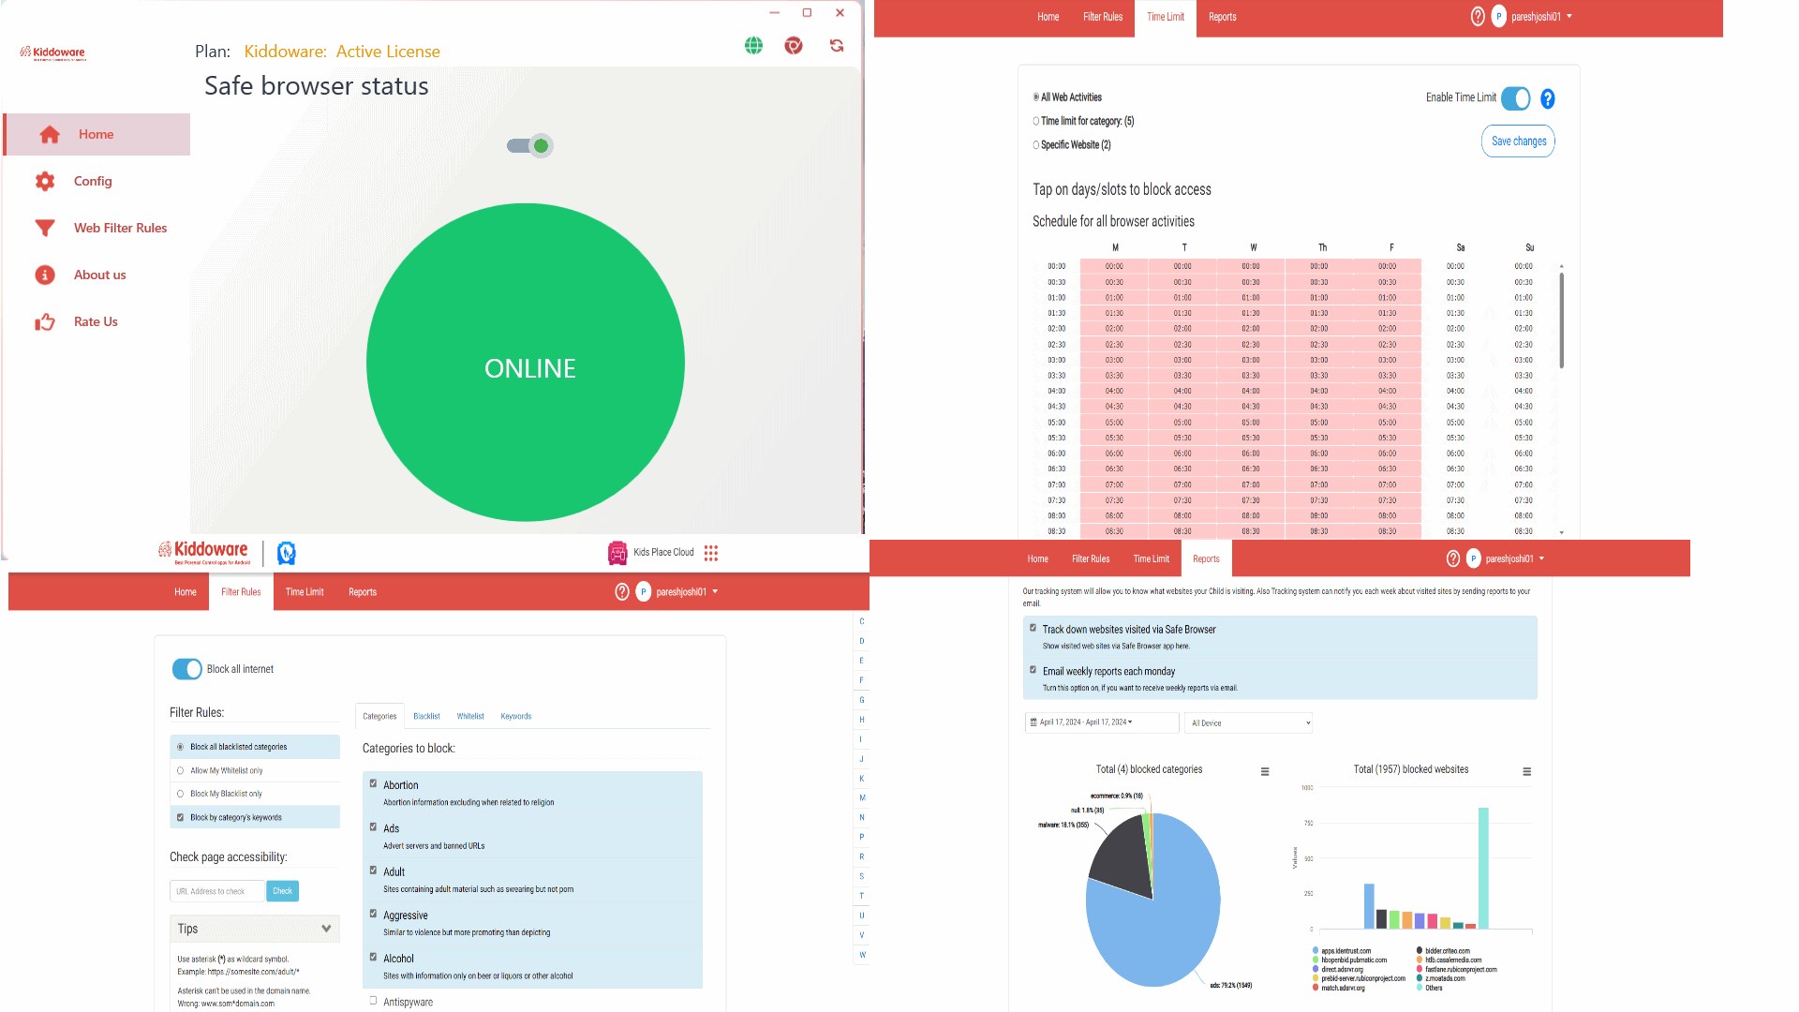Click the Kiddoware: Active License plan link
The height and width of the screenshot is (1012, 1799).
pos(342,52)
